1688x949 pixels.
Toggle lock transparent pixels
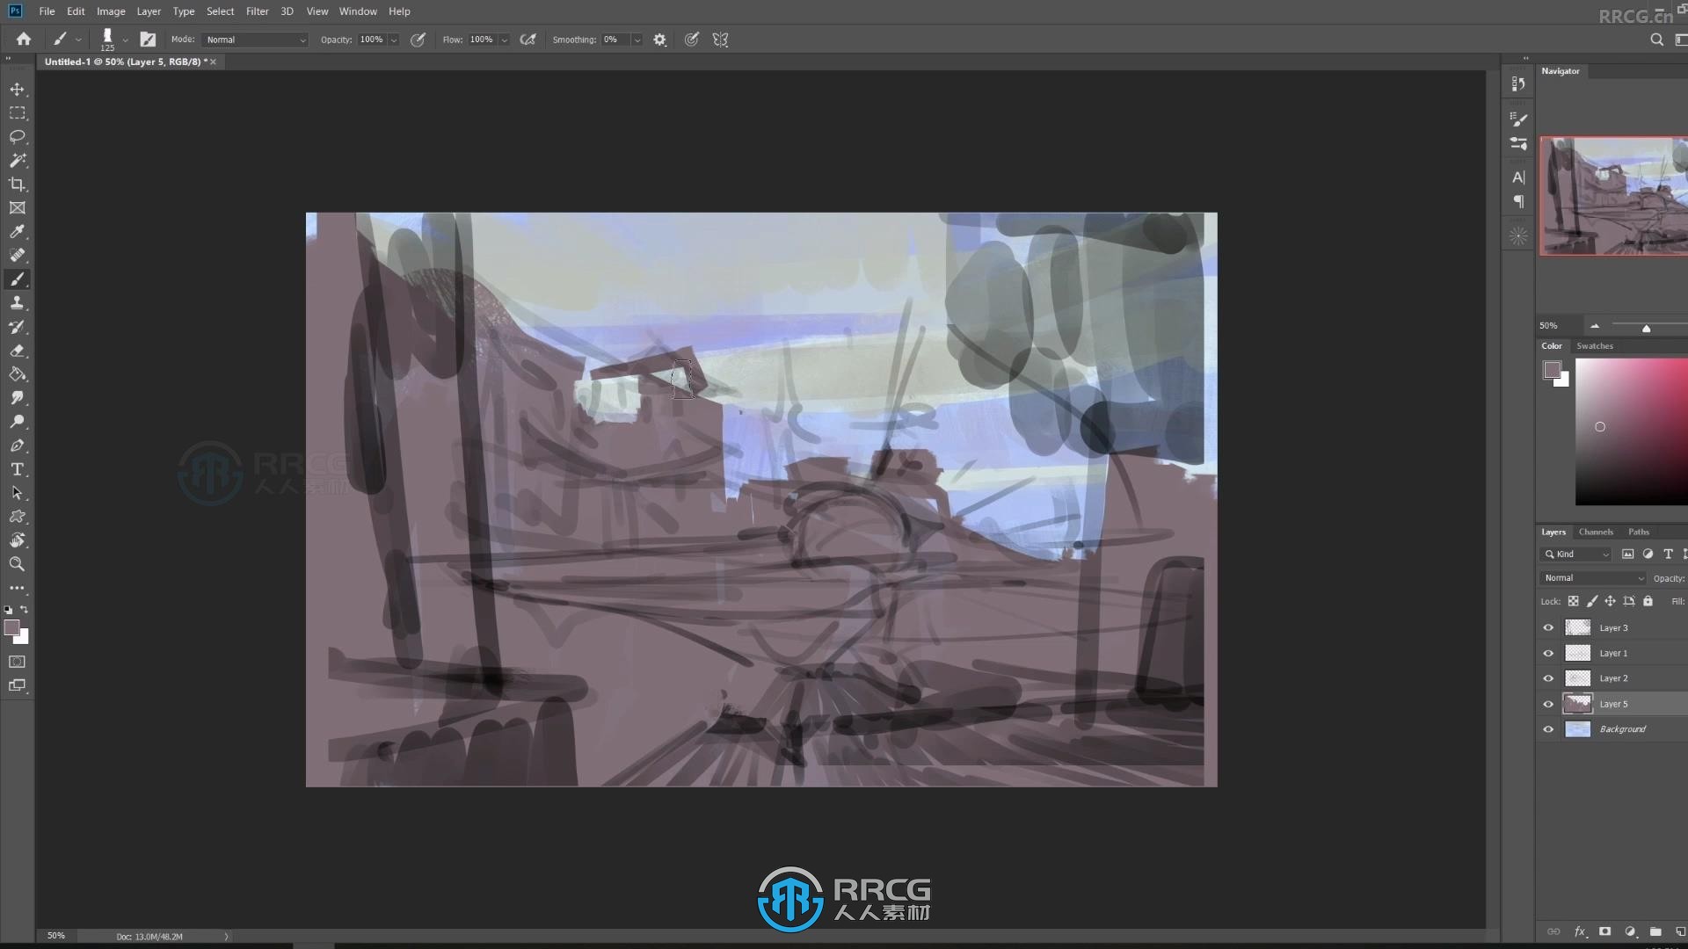(x=1573, y=602)
